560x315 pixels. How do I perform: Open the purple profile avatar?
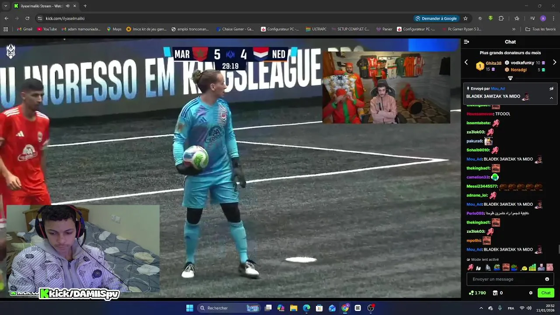click(543, 18)
